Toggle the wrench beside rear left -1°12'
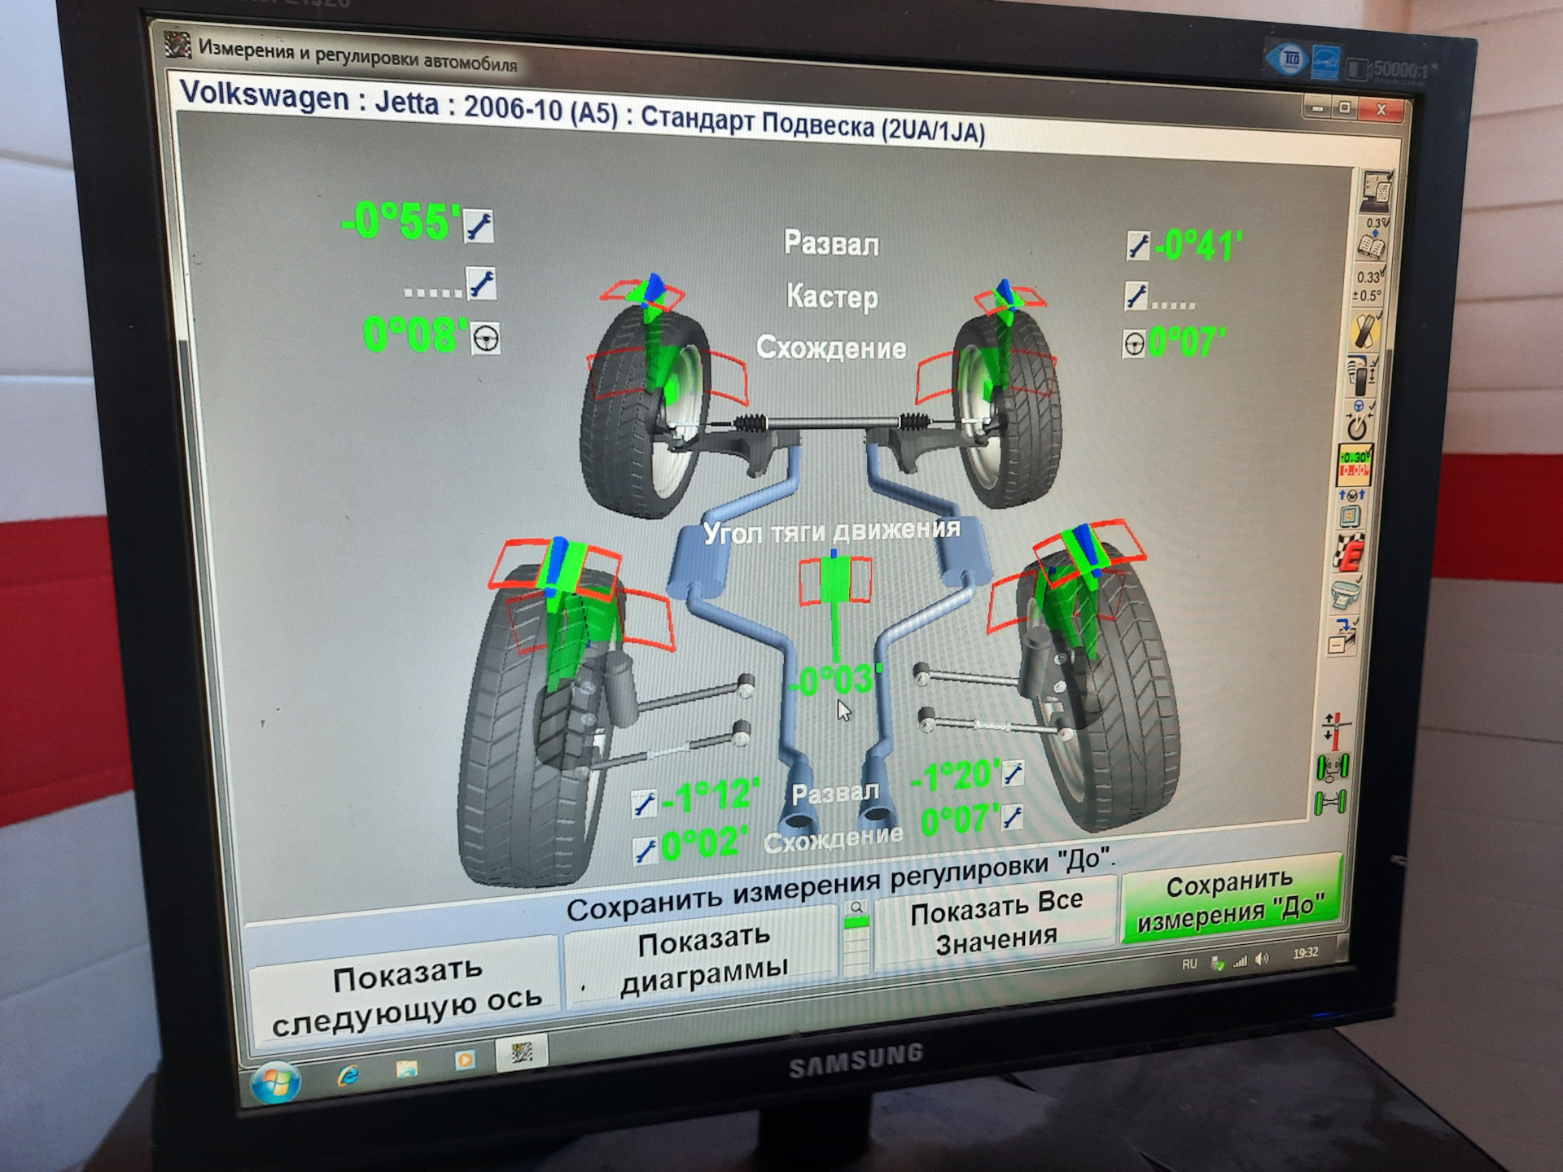The height and width of the screenshot is (1172, 1563). [644, 804]
